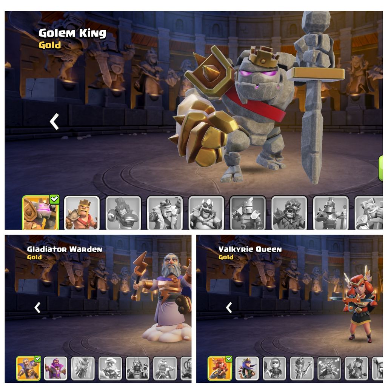Click the Gladiator Warden title text
The height and width of the screenshot is (388, 388).
click(x=65, y=249)
